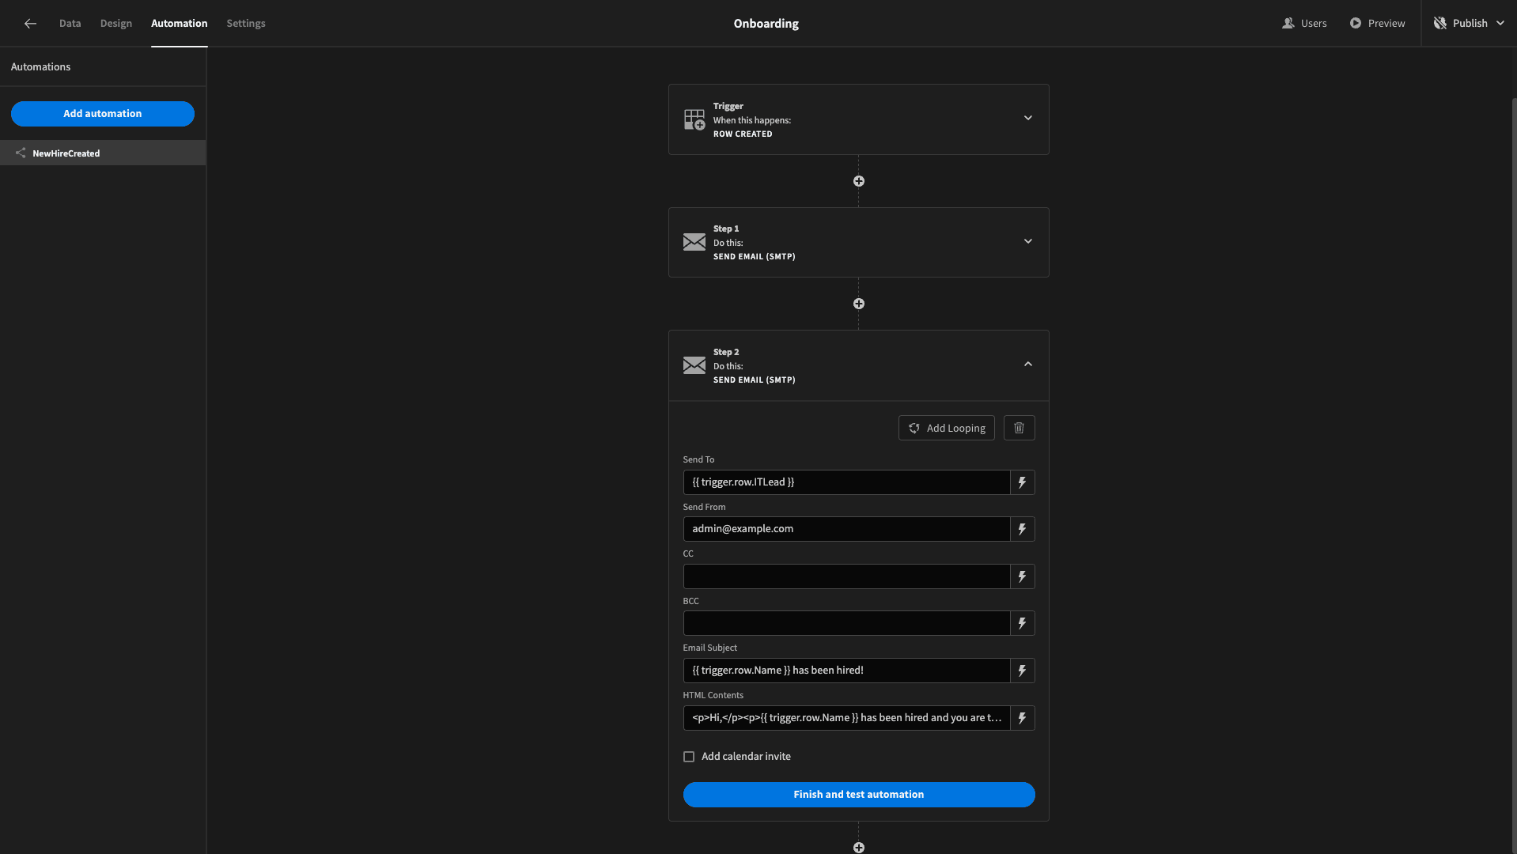Click Finish and test automation
Screen dimensions: 1517x854
pyautogui.click(x=859, y=795)
